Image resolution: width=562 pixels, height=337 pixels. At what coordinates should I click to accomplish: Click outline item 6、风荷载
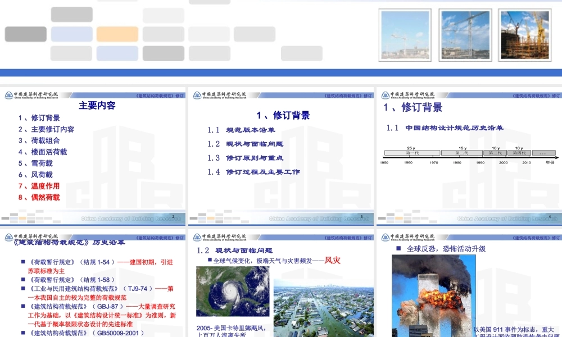35,175
